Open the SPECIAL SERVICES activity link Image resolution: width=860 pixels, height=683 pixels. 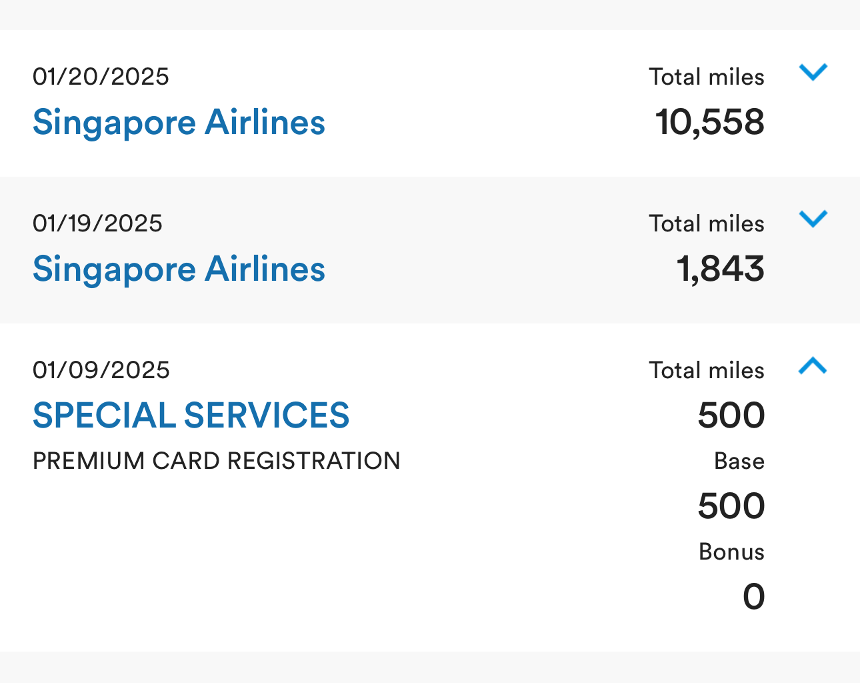click(191, 416)
